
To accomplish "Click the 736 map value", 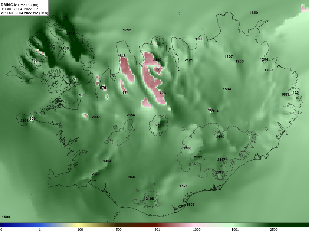I will (x=34, y=60).
